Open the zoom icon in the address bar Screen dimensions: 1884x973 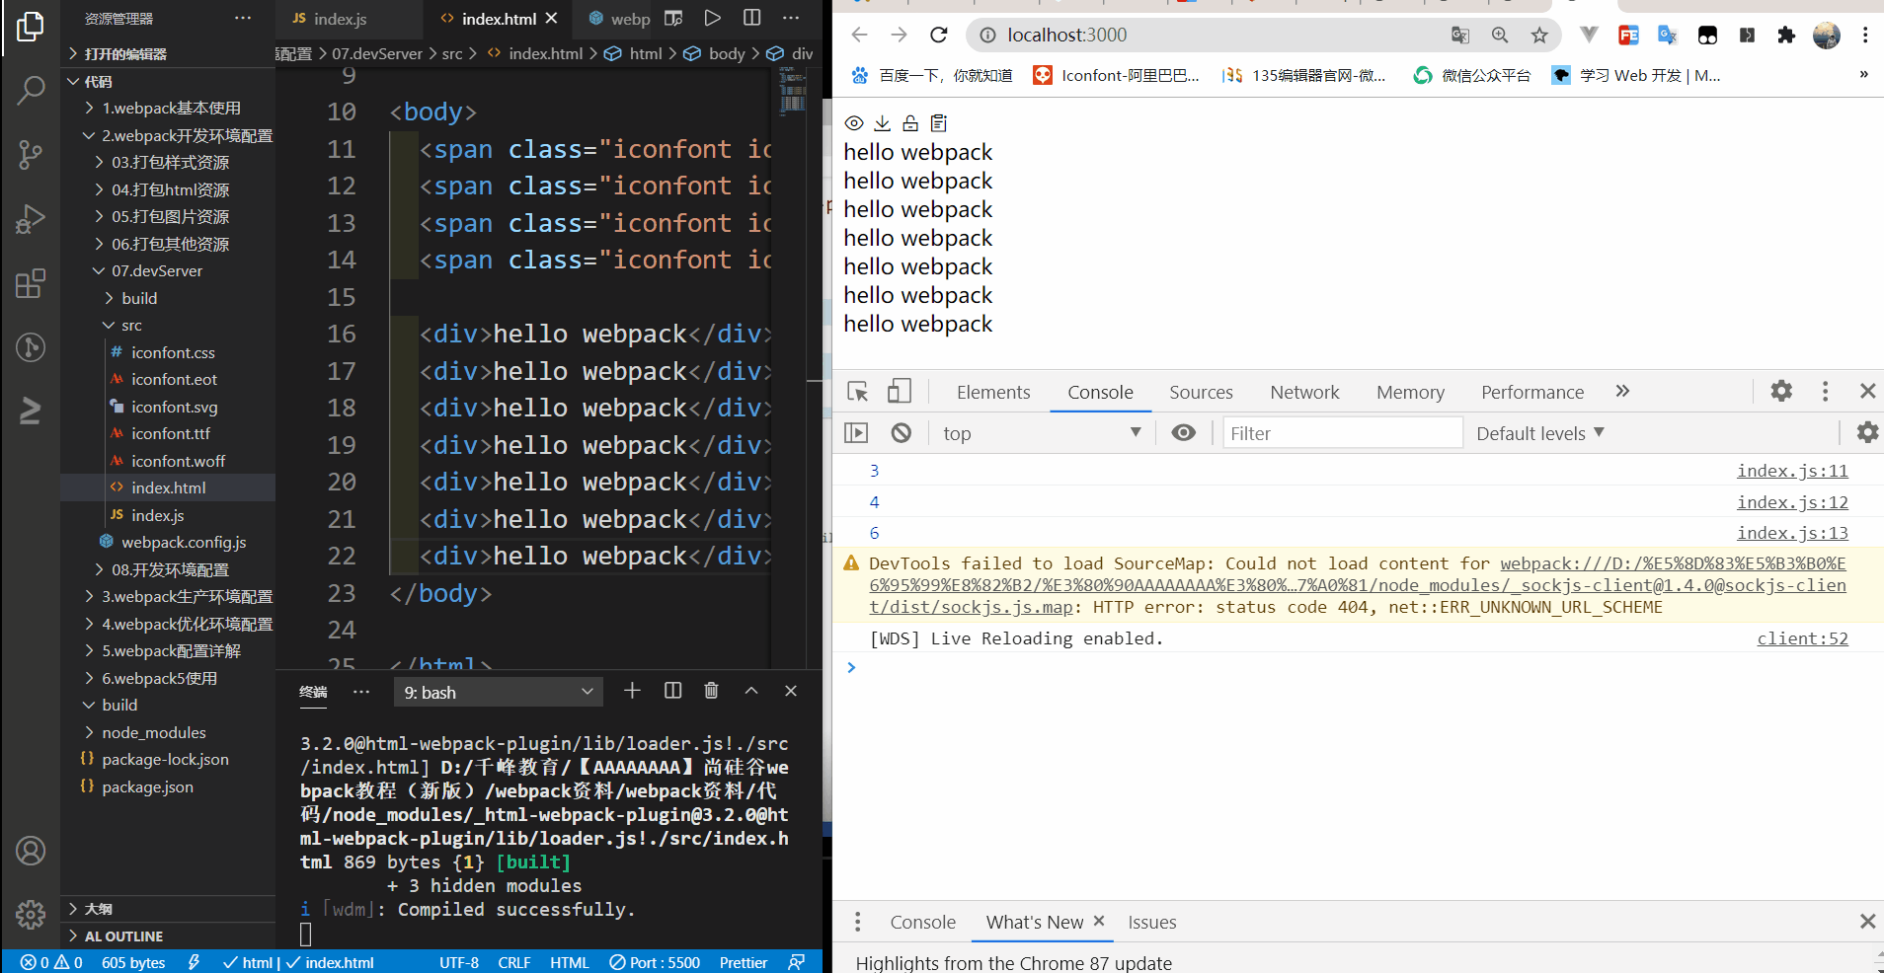[1500, 36]
